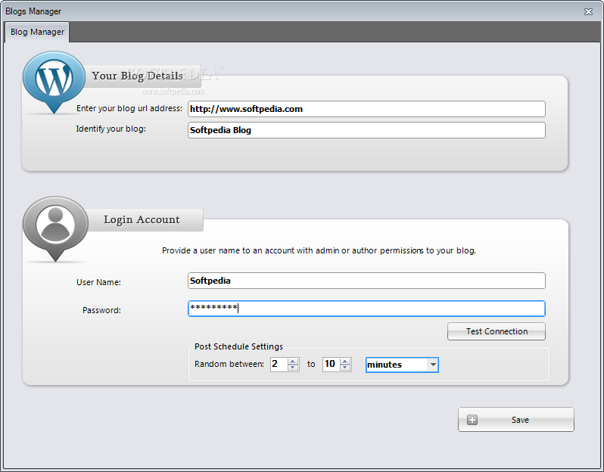Click the blog url address field
Image resolution: width=604 pixels, height=472 pixels.
click(x=366, y=109)
